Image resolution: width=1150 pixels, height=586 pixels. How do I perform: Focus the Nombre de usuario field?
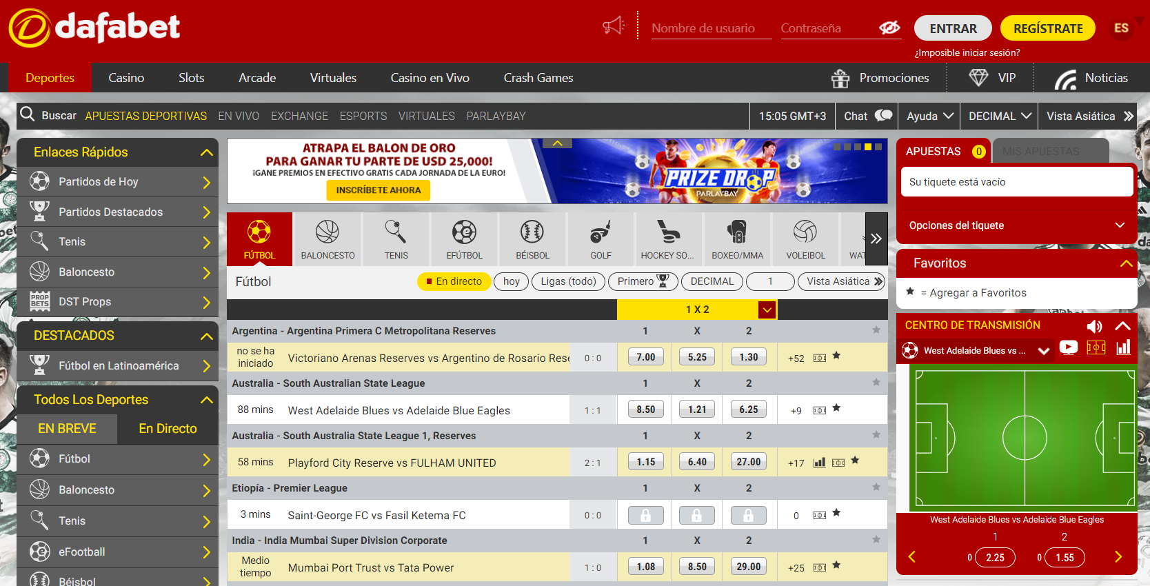click(x=712, y=28)
